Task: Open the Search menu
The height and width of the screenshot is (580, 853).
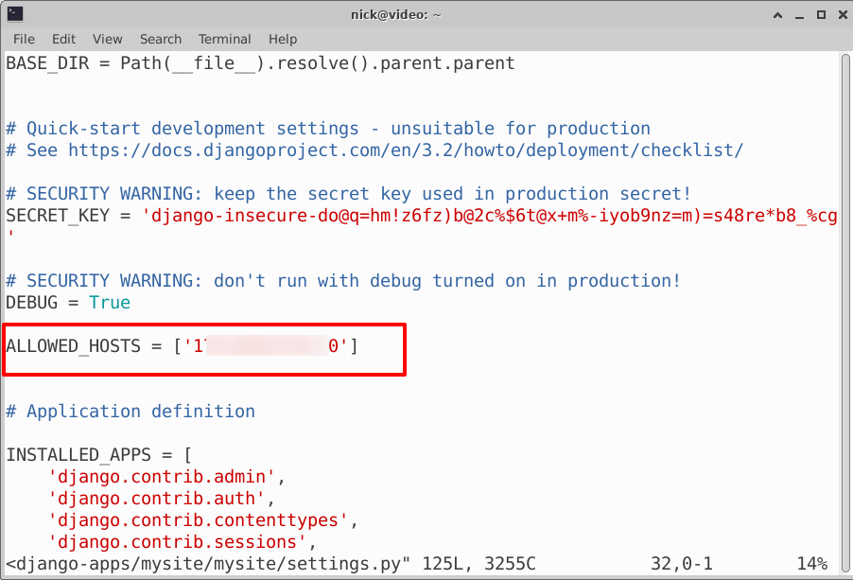Action: coord(160,39)
